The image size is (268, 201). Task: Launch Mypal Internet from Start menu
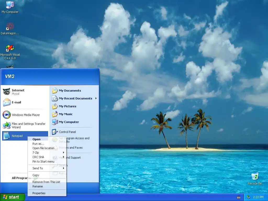pos(25,92)
